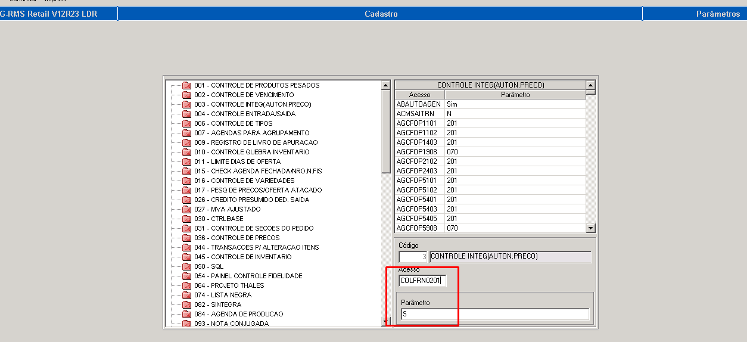The width and height of the screenshot is (747, 342).
Task: Click folder icon of 064 - PROJETO THALES
Action: click(x=186, y=285)
